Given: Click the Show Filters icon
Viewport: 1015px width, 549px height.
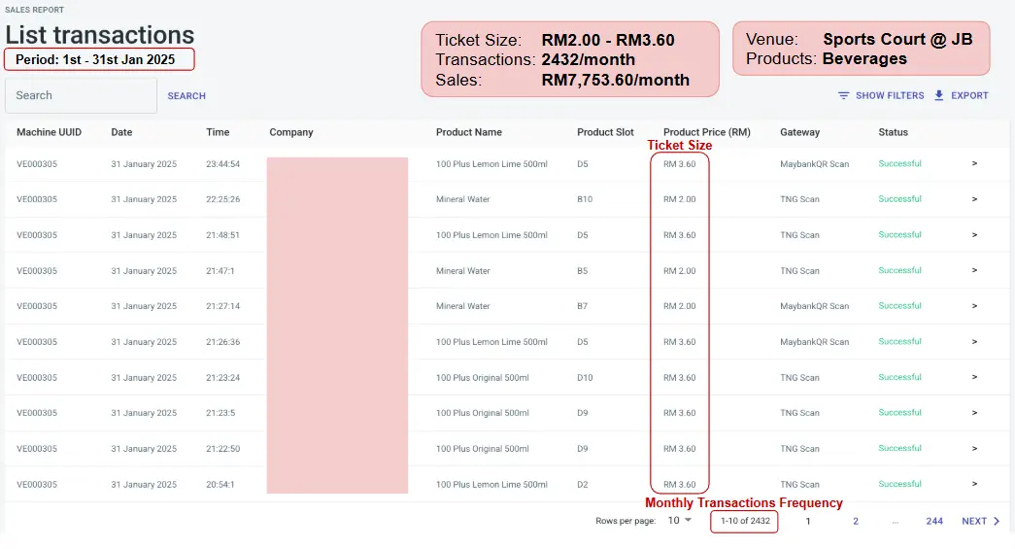Looking at the screenshot, I should tap(843, 96).
